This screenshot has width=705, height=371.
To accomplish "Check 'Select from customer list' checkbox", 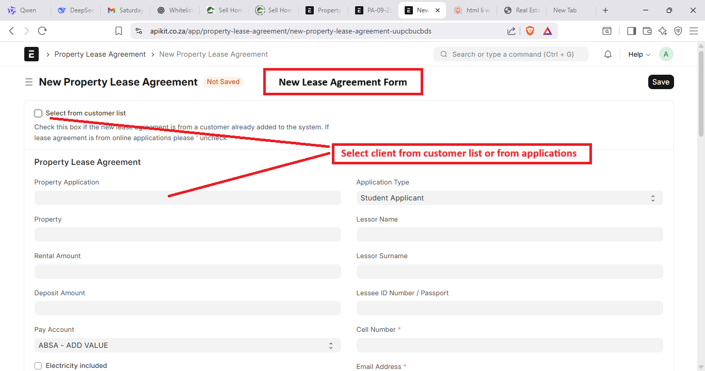I will (x=38, y=113).
